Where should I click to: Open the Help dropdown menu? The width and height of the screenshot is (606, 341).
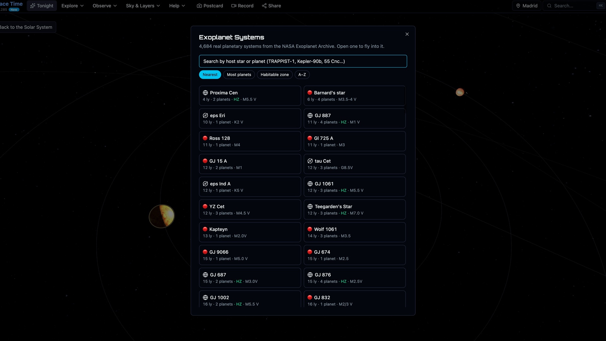pyautogui.click(x=177, y=6)
